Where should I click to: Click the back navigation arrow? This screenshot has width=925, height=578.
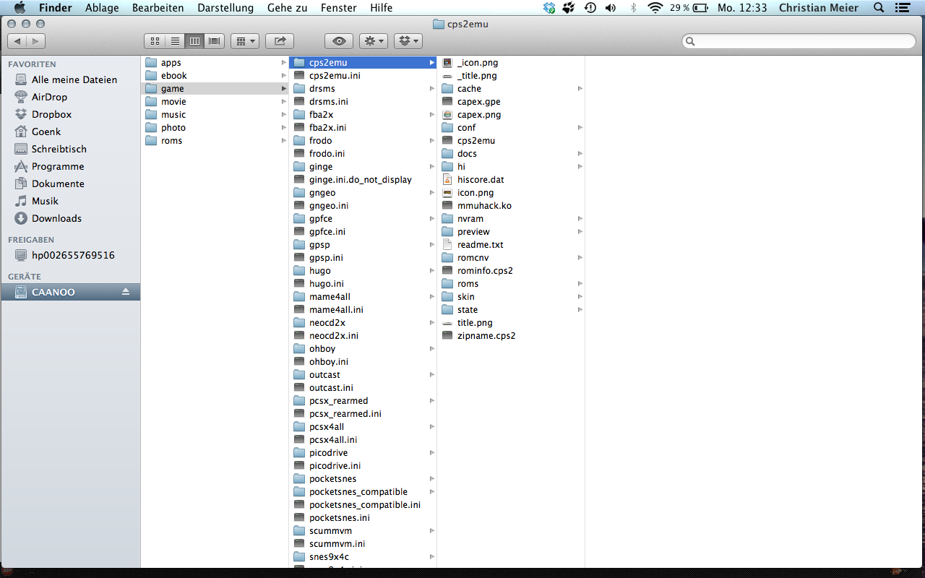click(18, 41)
